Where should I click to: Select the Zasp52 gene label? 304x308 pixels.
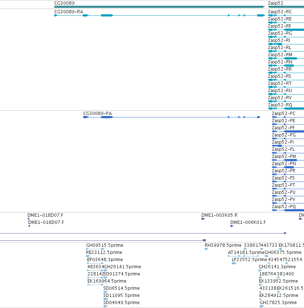[275, 3]
